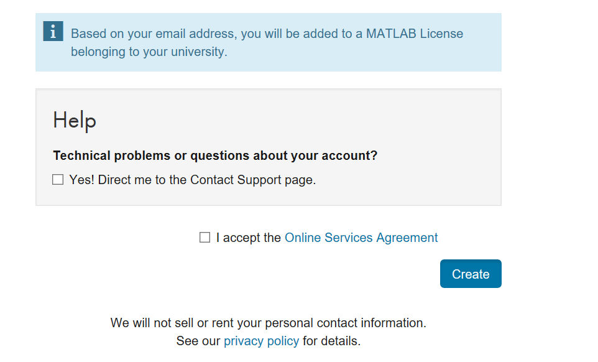Click the Create button

coord(471,274)
